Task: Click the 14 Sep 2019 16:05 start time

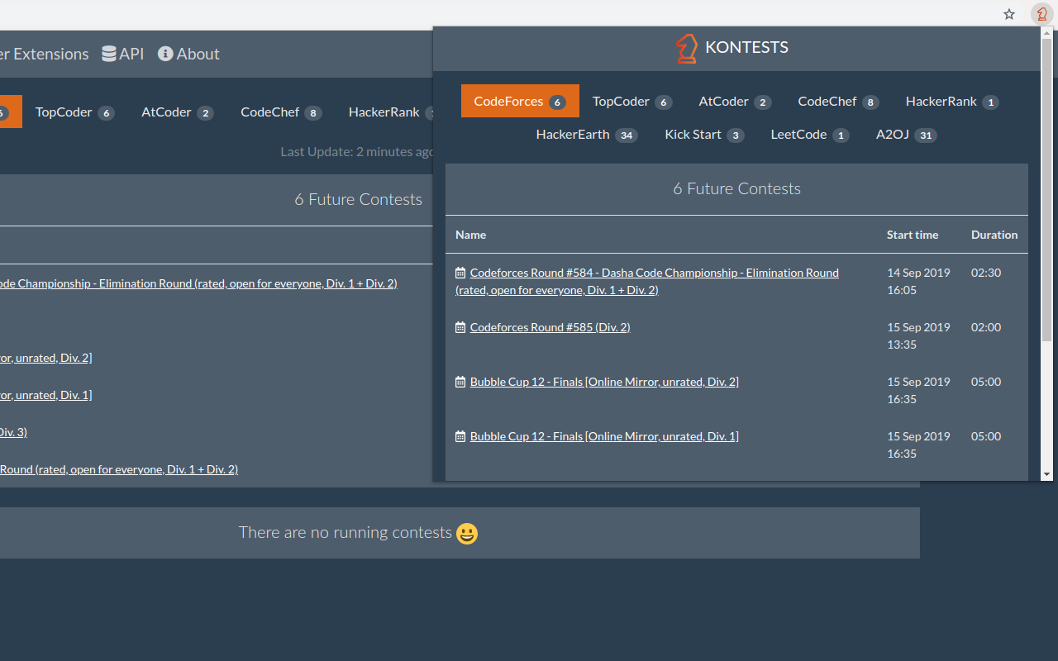Action: click(918, 281)
